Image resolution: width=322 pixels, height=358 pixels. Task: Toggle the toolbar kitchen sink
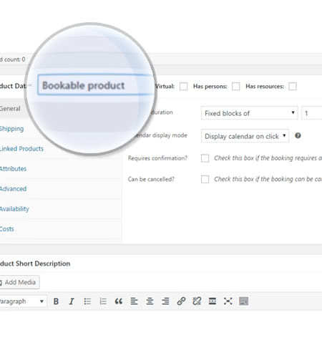point(243,301)
